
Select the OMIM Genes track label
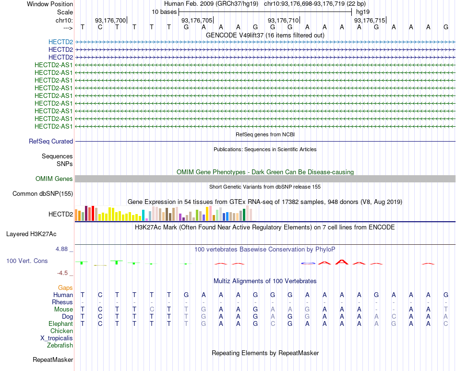click(54, 179)
